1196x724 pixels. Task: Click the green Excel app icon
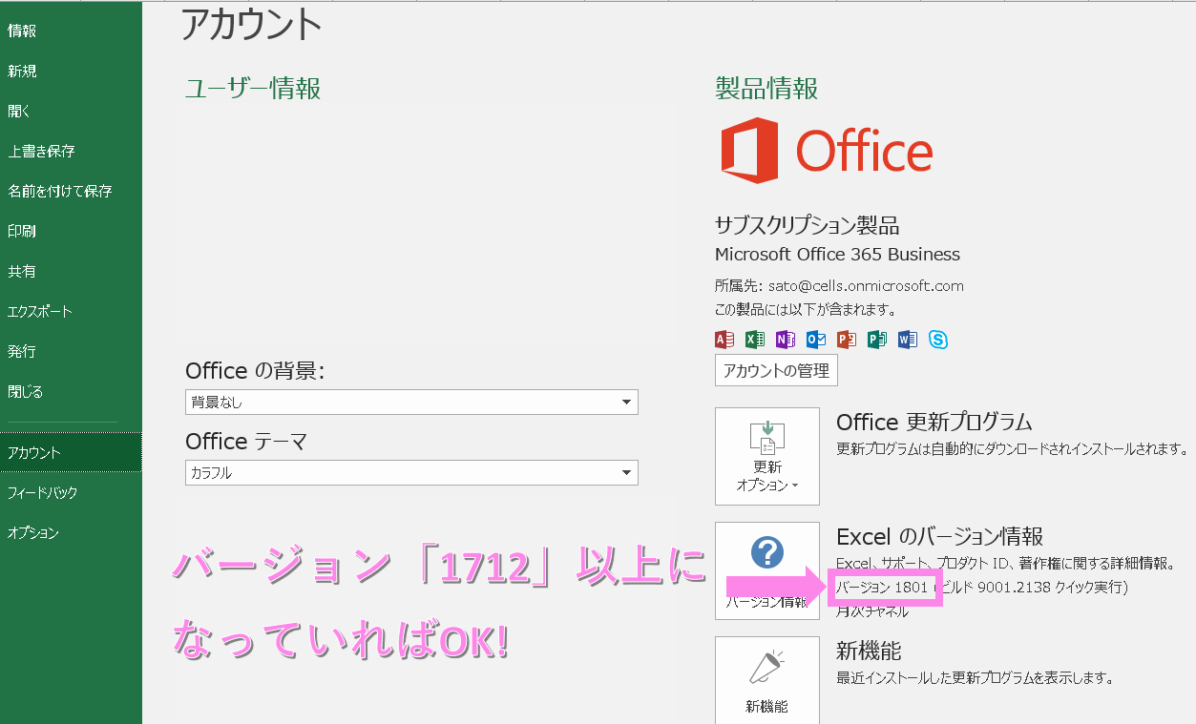(x=754, y=340)
